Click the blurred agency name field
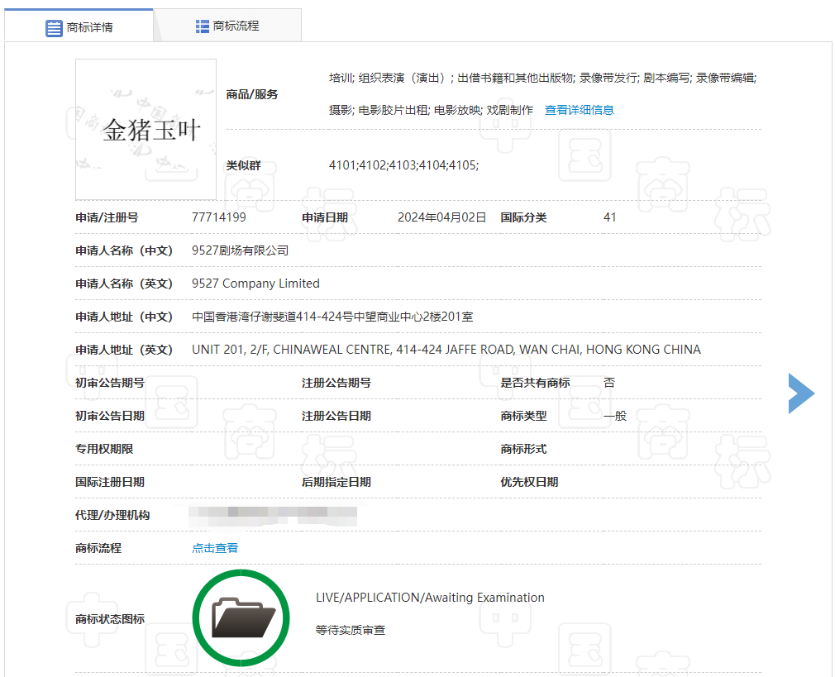The image size is (835, 677). (x=273, y=515)
